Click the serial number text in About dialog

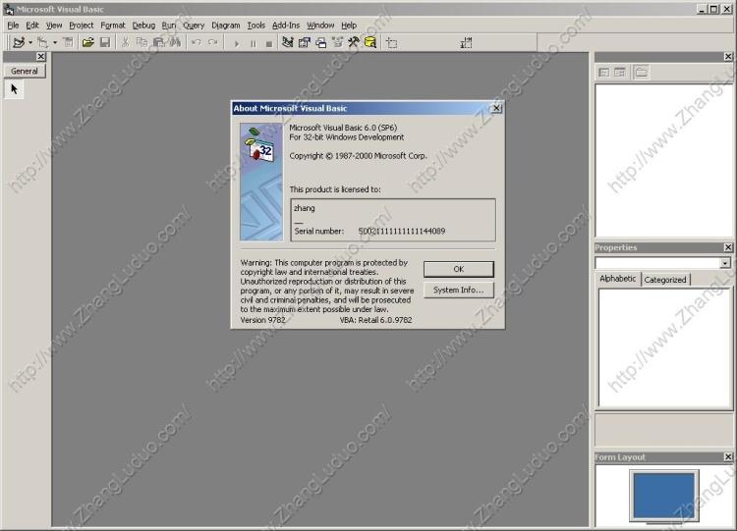point(402,231)
